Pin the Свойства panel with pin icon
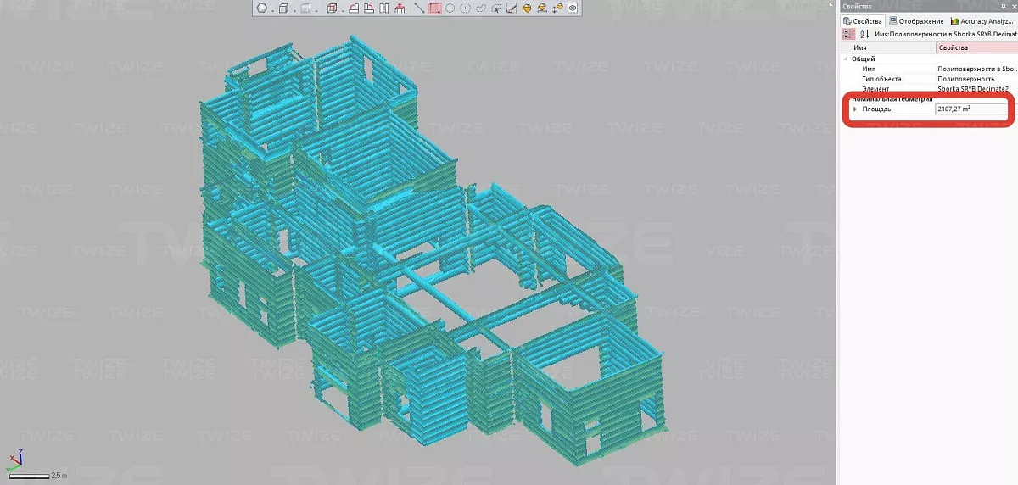The image size is (1018, 485). point(1003,7)
